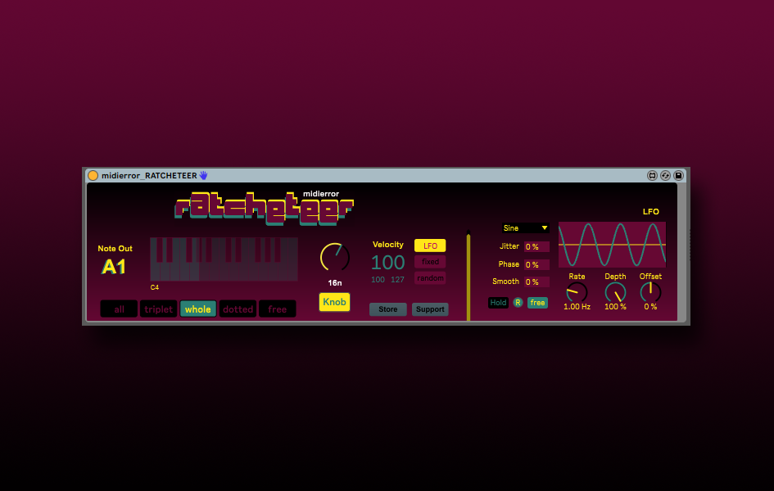Toggle the LFO Hold button
The height and width of the screenshot is (491, 774).
[498, 303]
